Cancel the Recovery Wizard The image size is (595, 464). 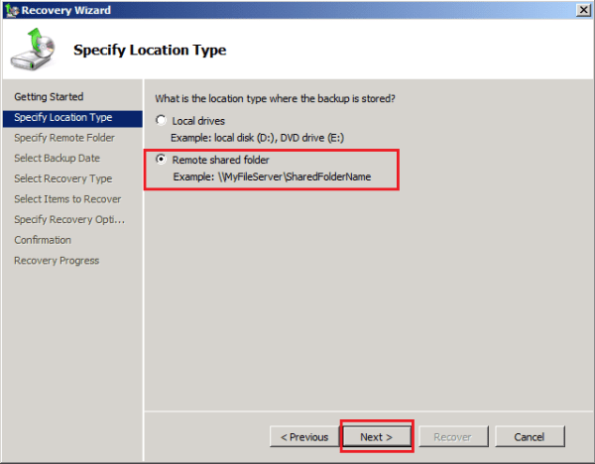tap(530, 436)
